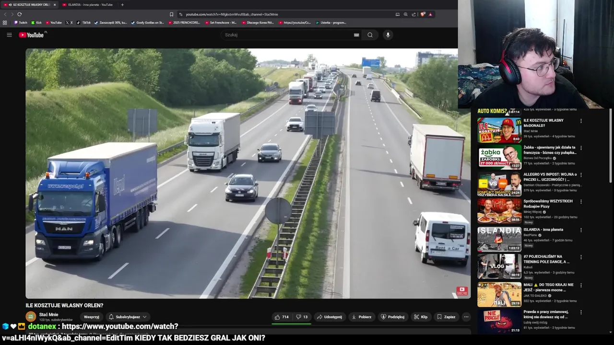Viewport: 614px width, 345px height.
Task: Open options menu for Prawda o pracy zmianowej
Action: (581, 312)
